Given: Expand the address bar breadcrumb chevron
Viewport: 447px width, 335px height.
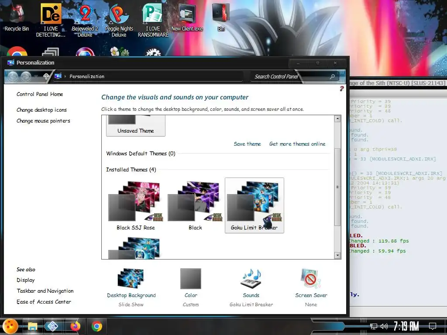Looking at the screenshot, I should tap(65, 76).
